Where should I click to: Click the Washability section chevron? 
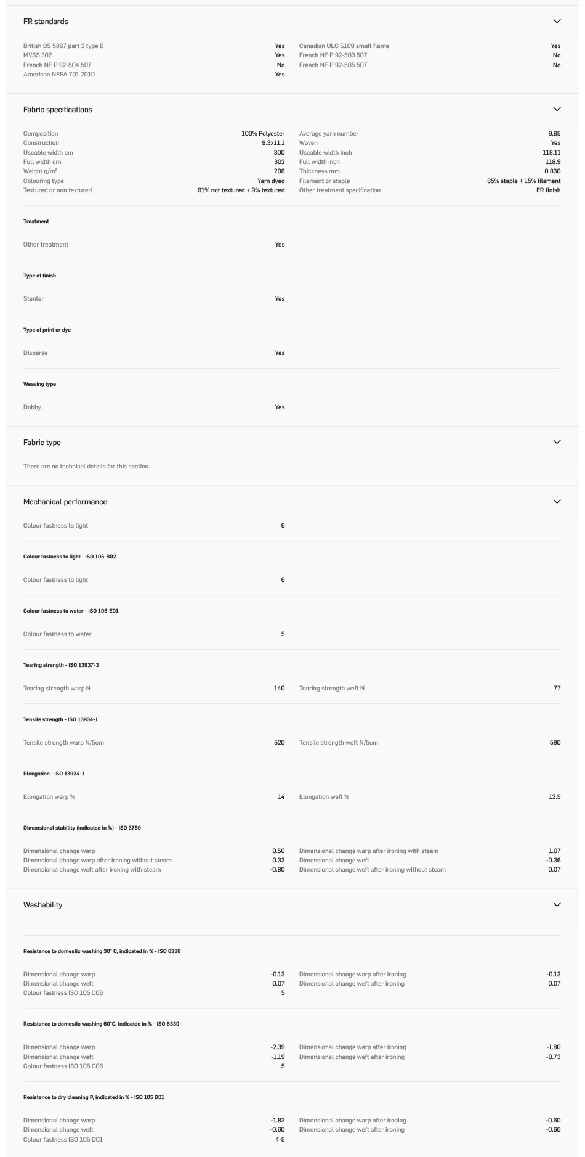tap(557, 905)
